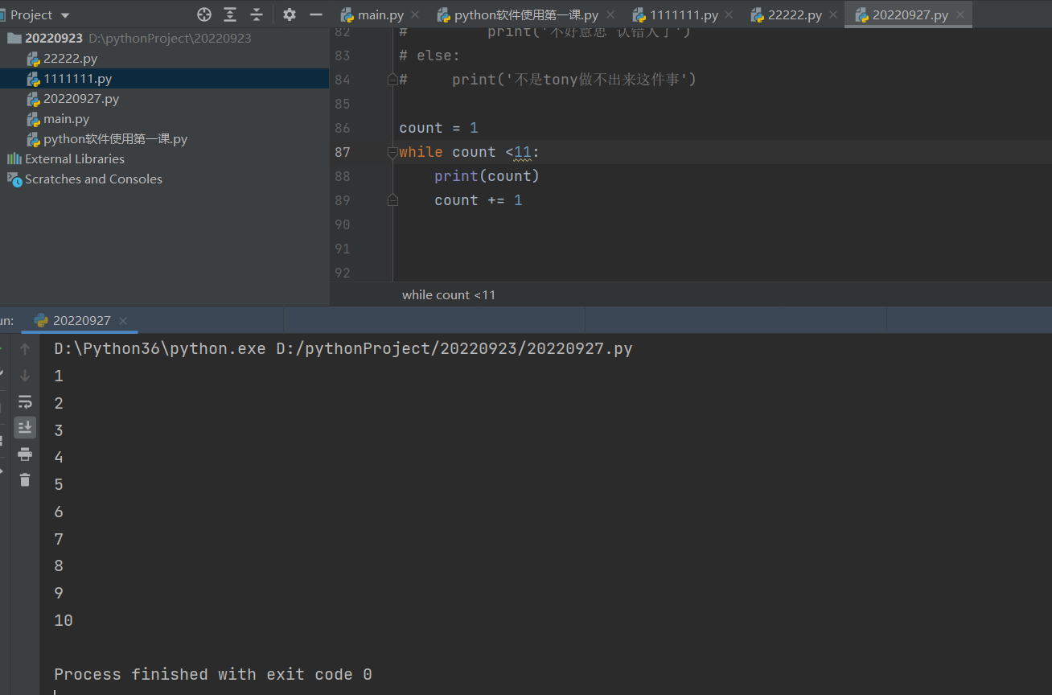
Task: Toggle scroll to end in Run console
Action: [25, 427]
